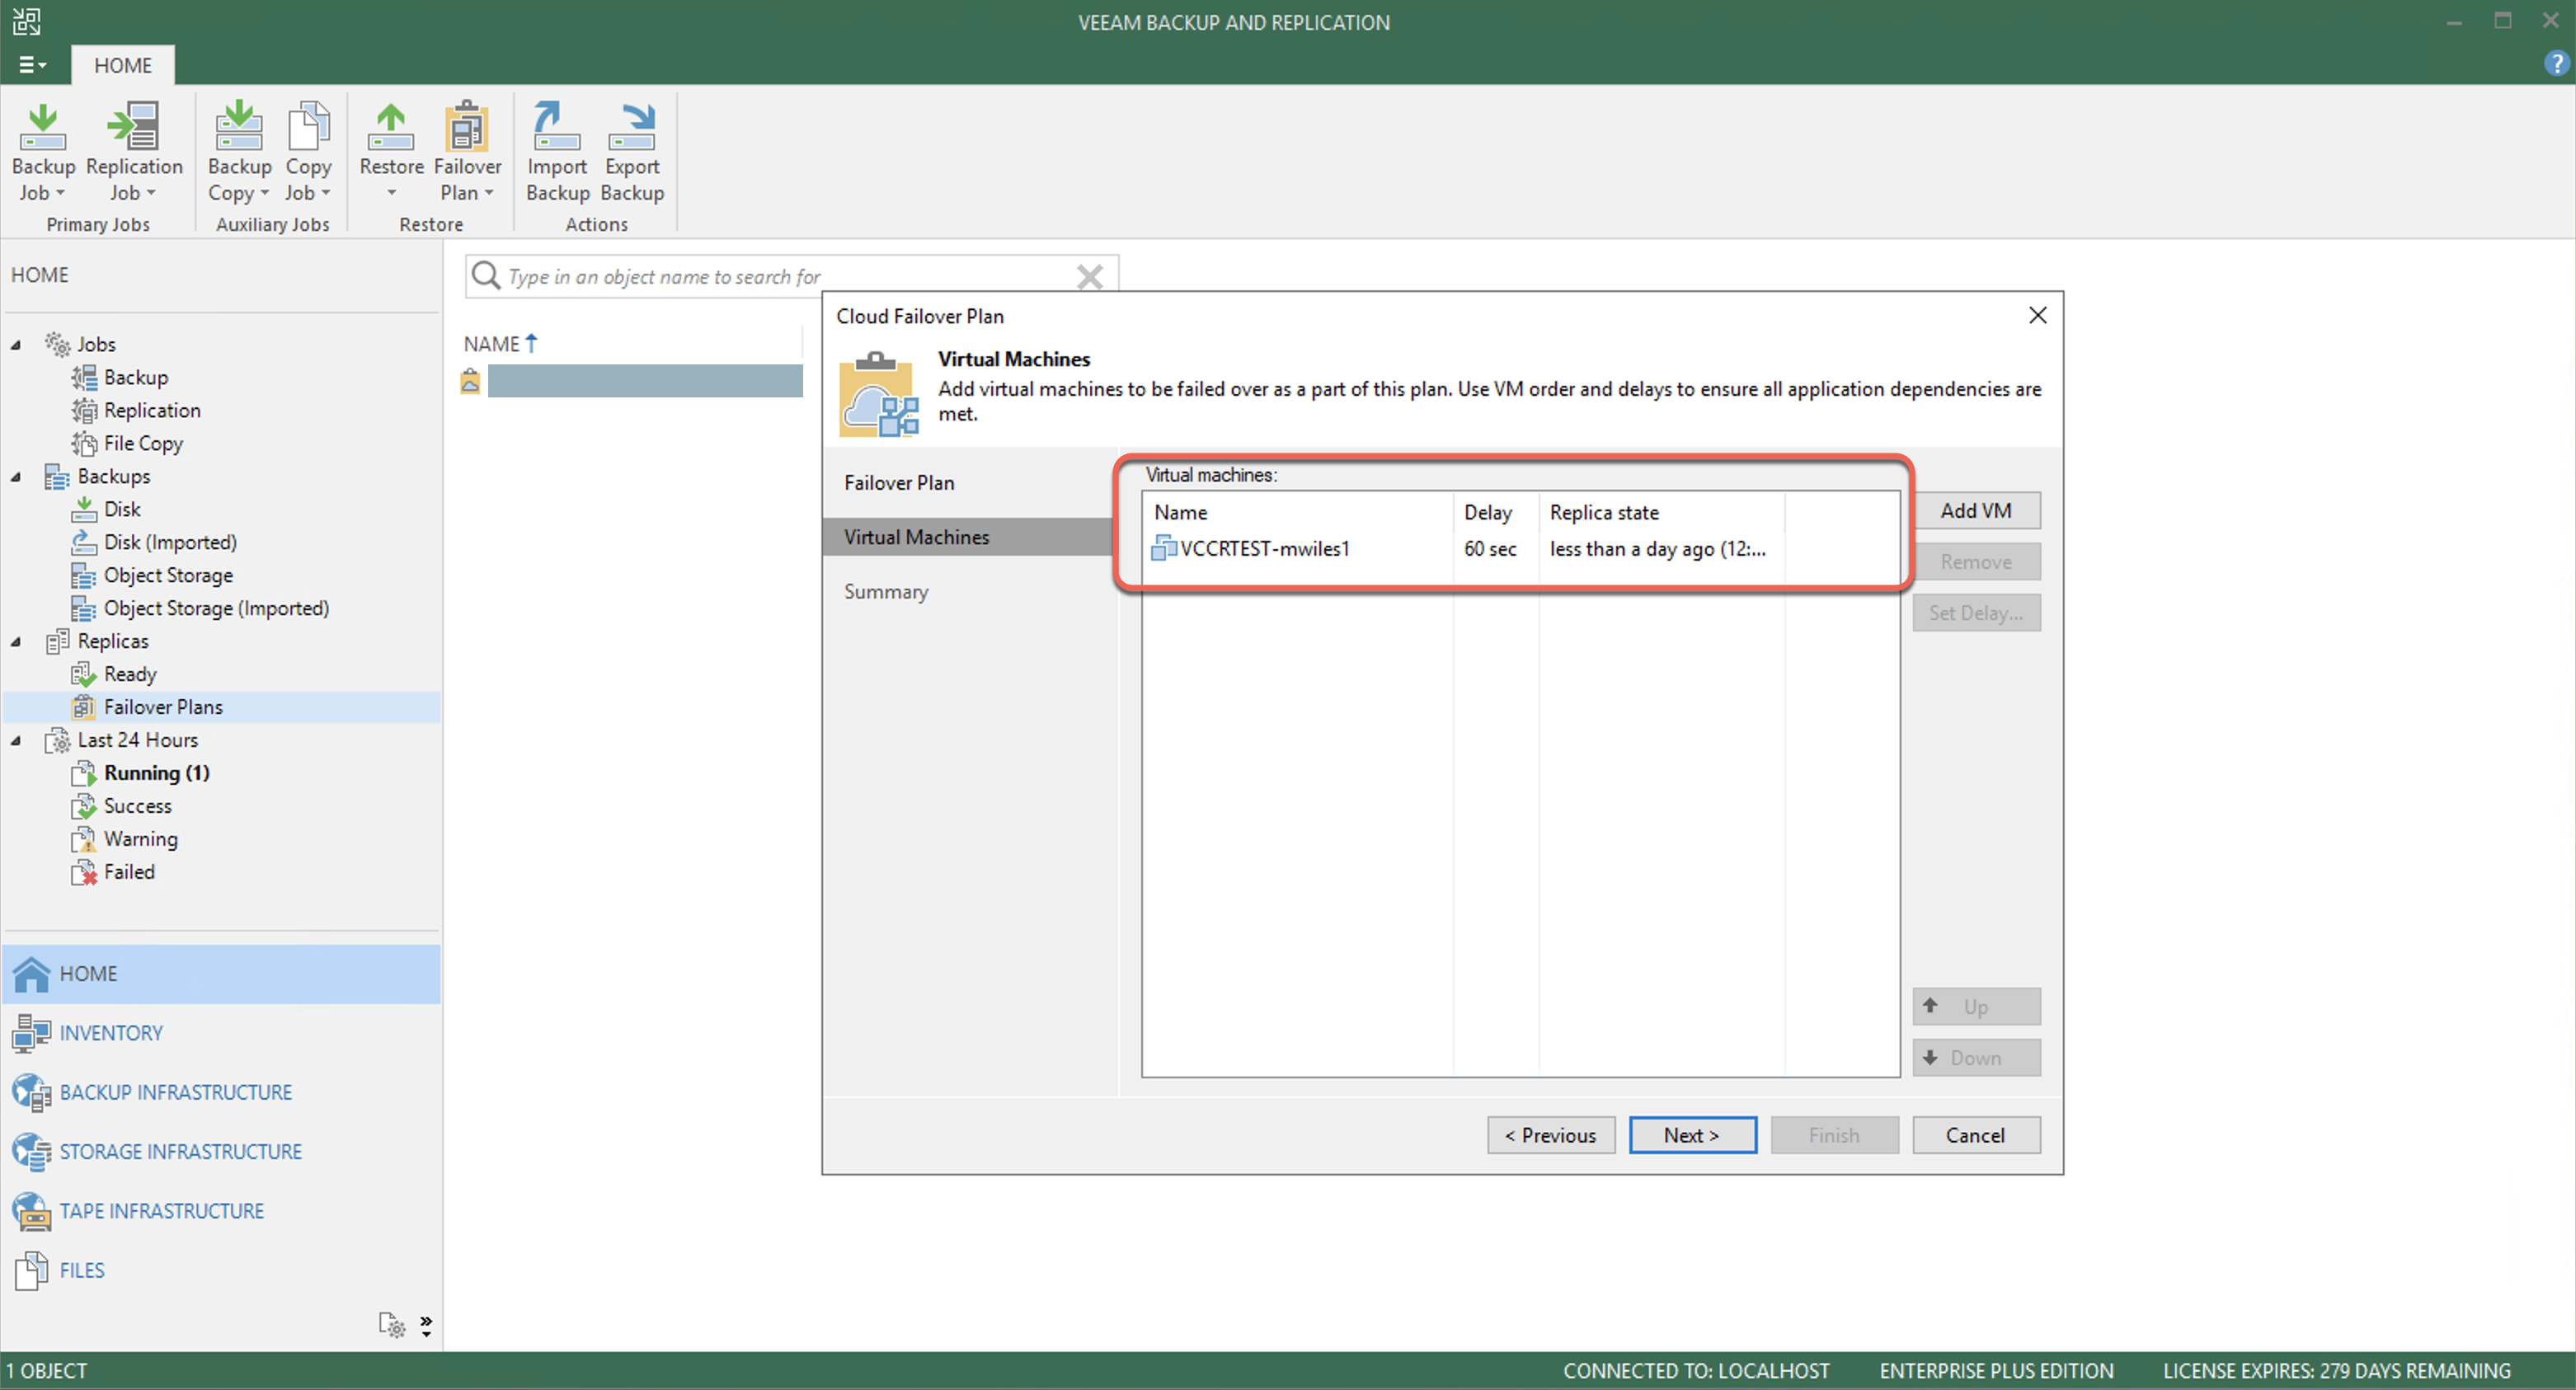The height and width of the screenshot is (1390, 2576).
Task: Click the Add VM button
Action: coord(1975,511)
